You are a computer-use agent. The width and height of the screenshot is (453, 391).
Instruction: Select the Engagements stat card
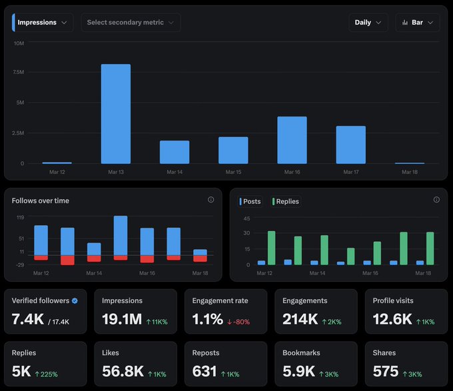coord(315,312)
